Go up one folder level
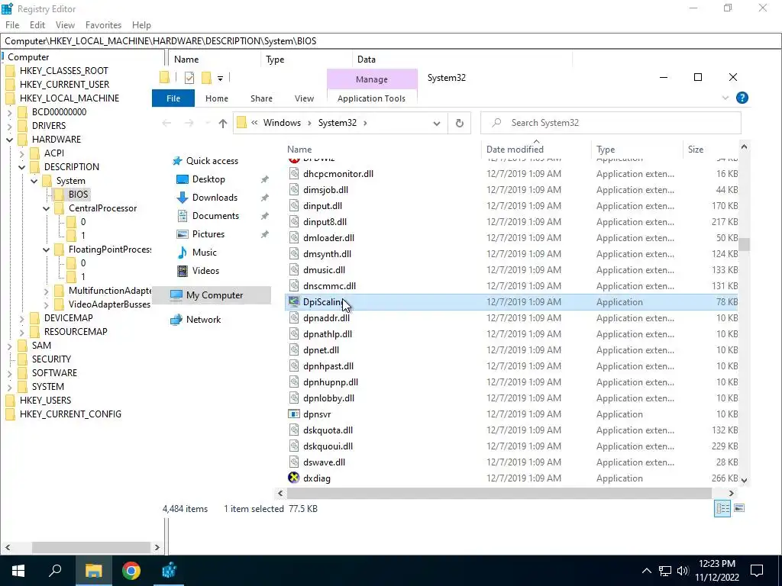This screenshot has width=782, height=586. click(x=222, y=123)
